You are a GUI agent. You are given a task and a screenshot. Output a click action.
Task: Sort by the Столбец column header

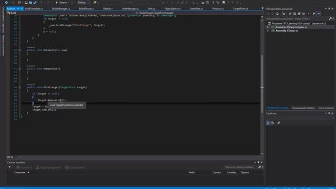pyautogui.click(x=232, y=173)
